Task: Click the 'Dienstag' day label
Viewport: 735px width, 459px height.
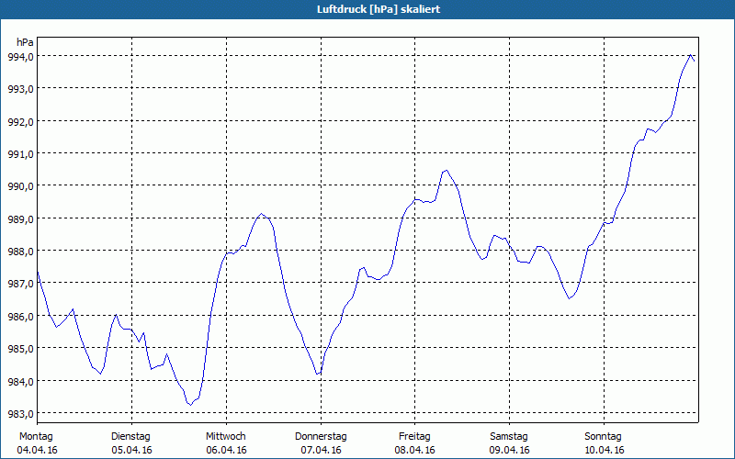Action: pos(130,437)
